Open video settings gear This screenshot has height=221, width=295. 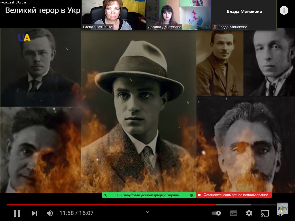[x=249, y=213]
